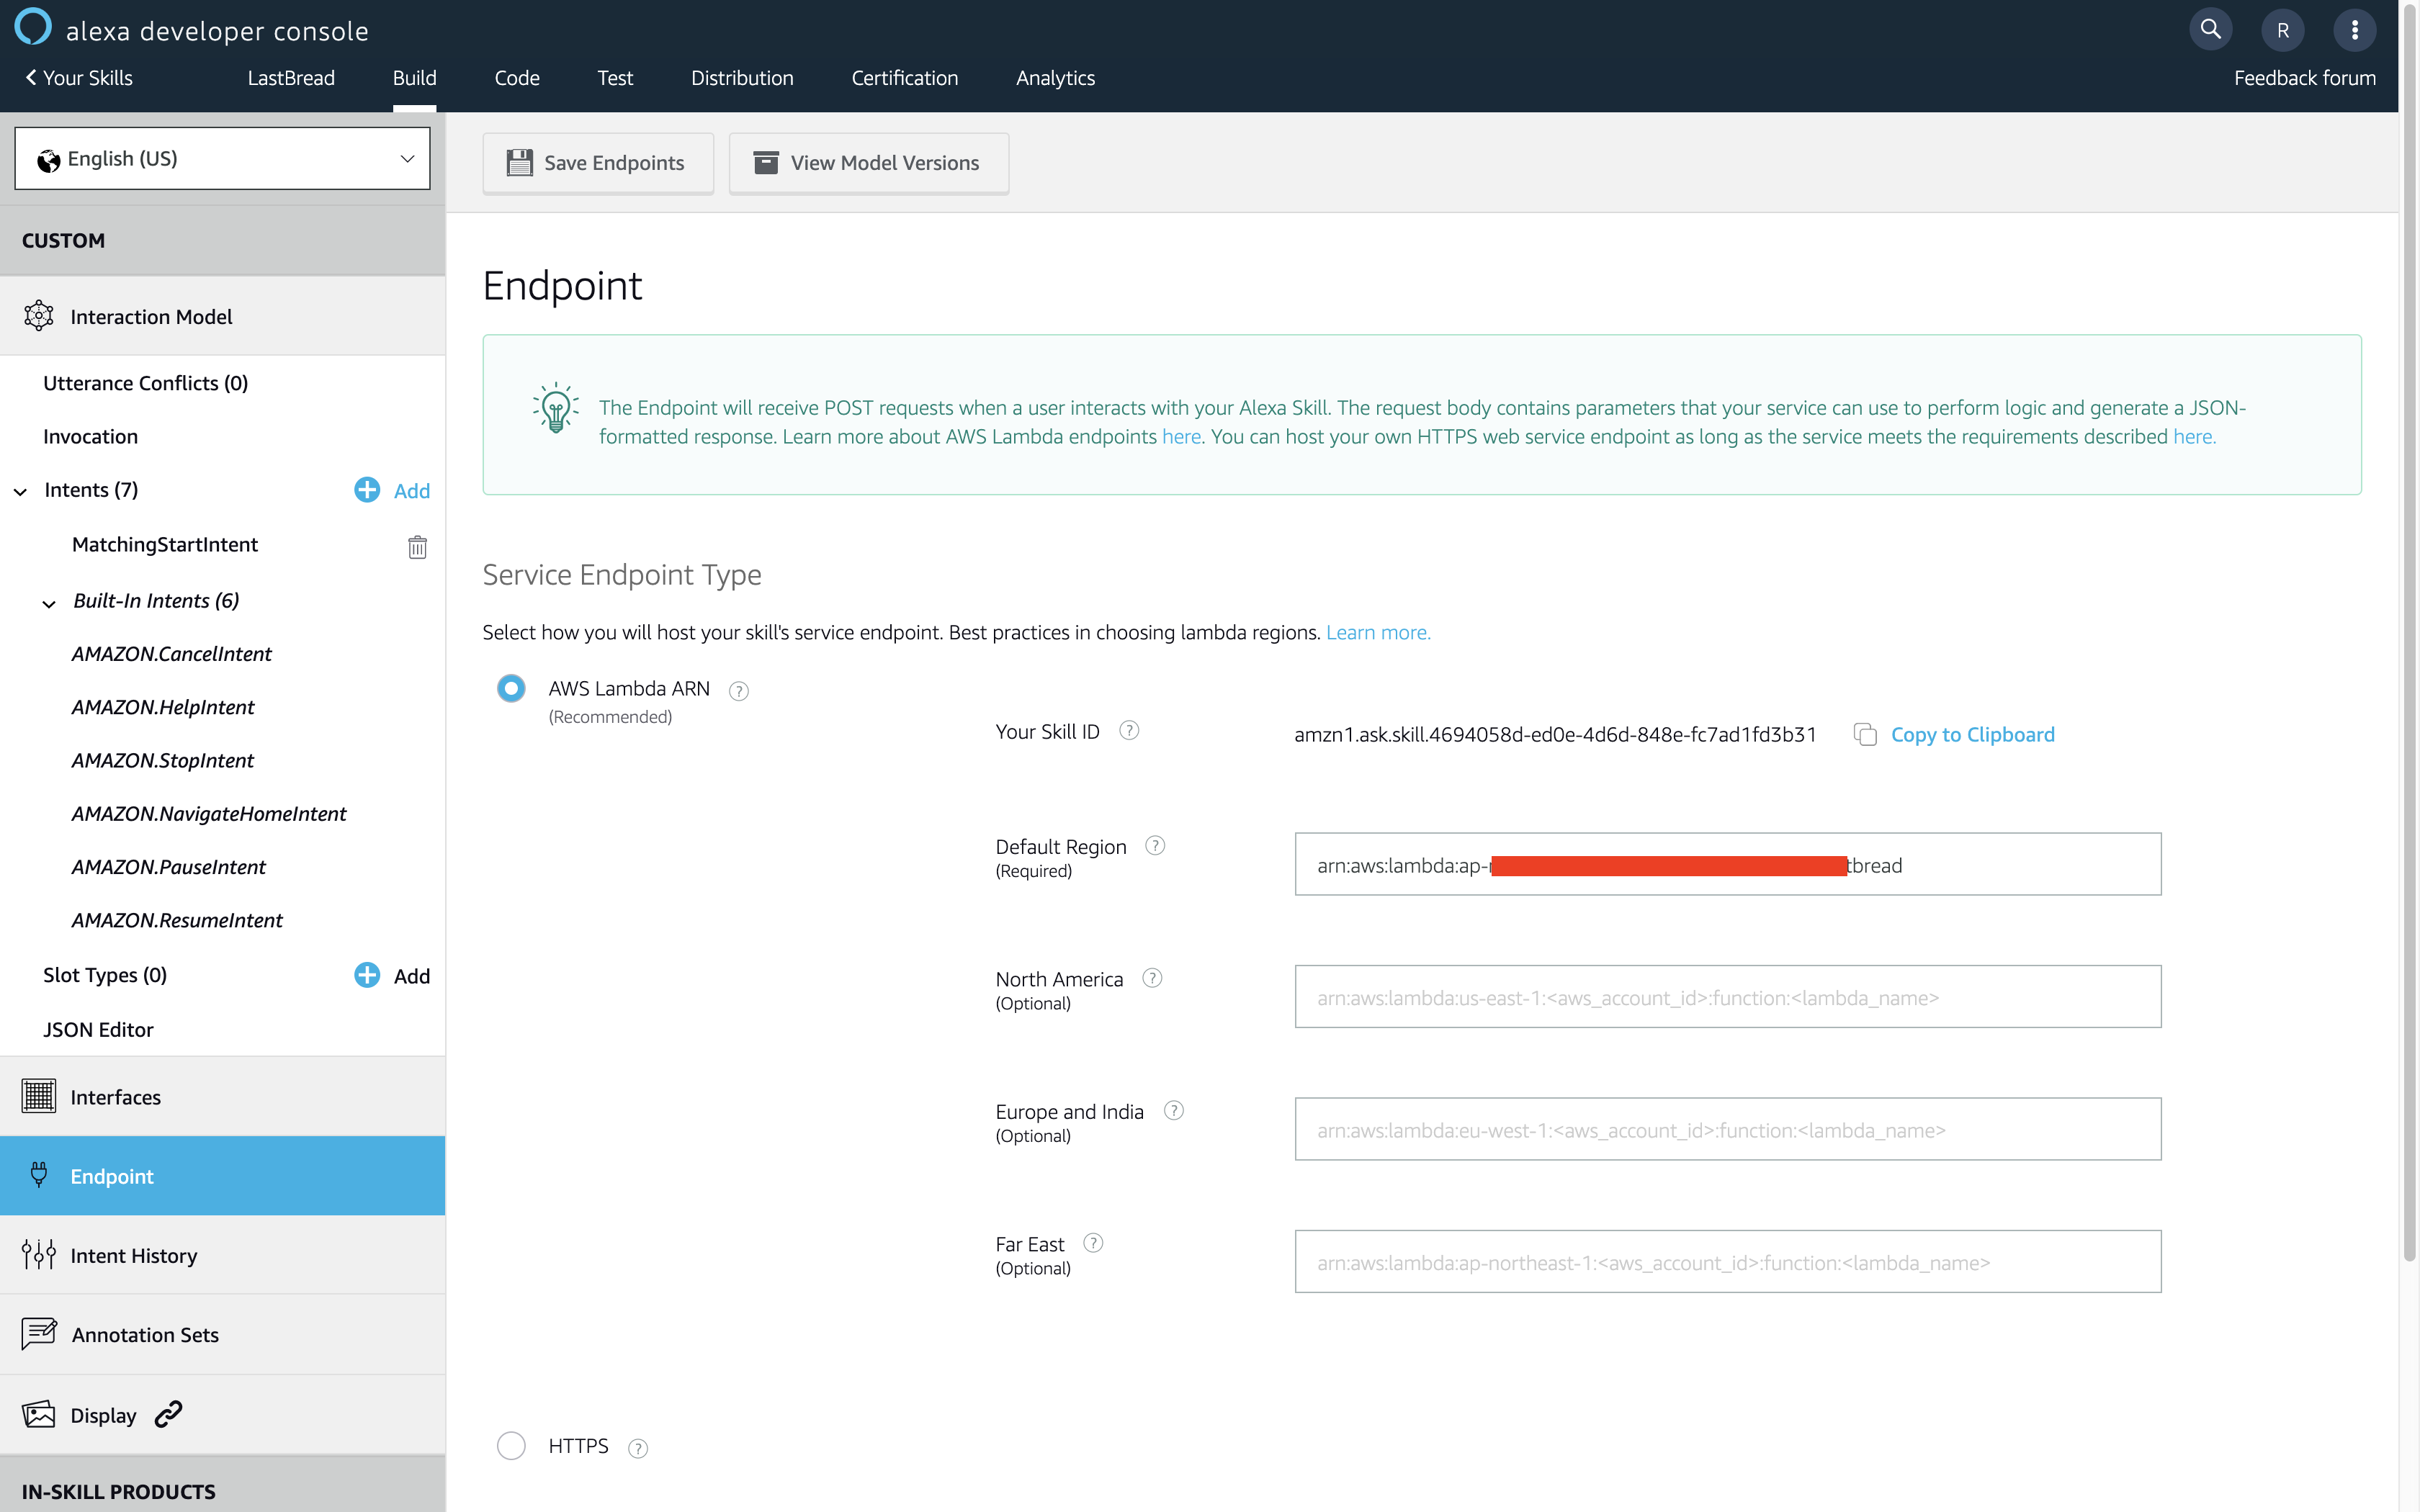The width and height of the screenshot is (2420, 1512).
Task: Select AMAZON.ResumeIntent
Action: (x=177, y=920)
